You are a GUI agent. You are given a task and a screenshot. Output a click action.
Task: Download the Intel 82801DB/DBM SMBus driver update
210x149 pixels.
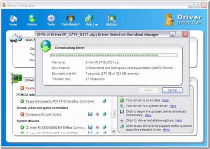click(x=90, y=127)
